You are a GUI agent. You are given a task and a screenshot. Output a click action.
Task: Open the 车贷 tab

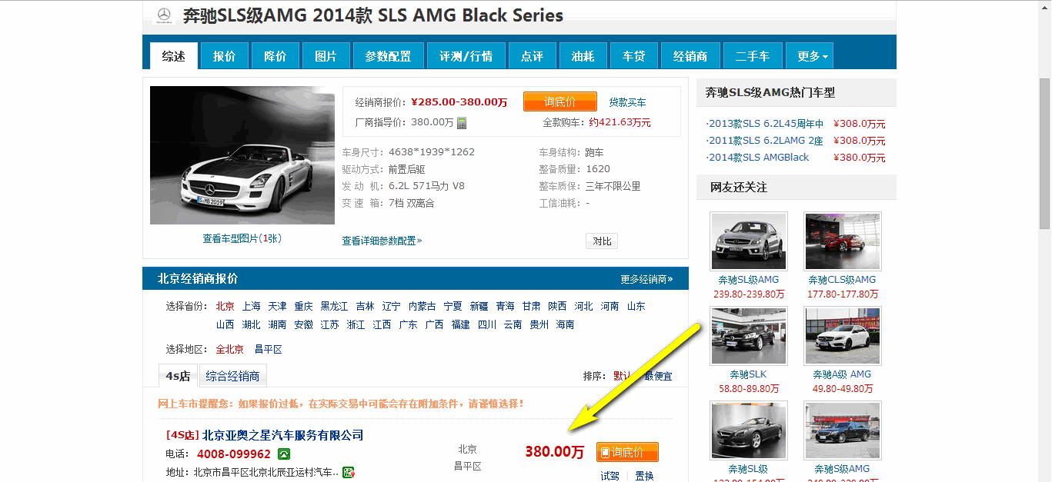pyautogui.click(x=634, y=56)
